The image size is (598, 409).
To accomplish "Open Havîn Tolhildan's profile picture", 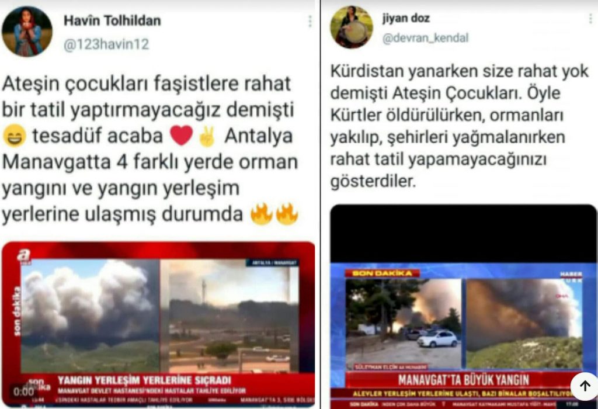I will point(27,32).
